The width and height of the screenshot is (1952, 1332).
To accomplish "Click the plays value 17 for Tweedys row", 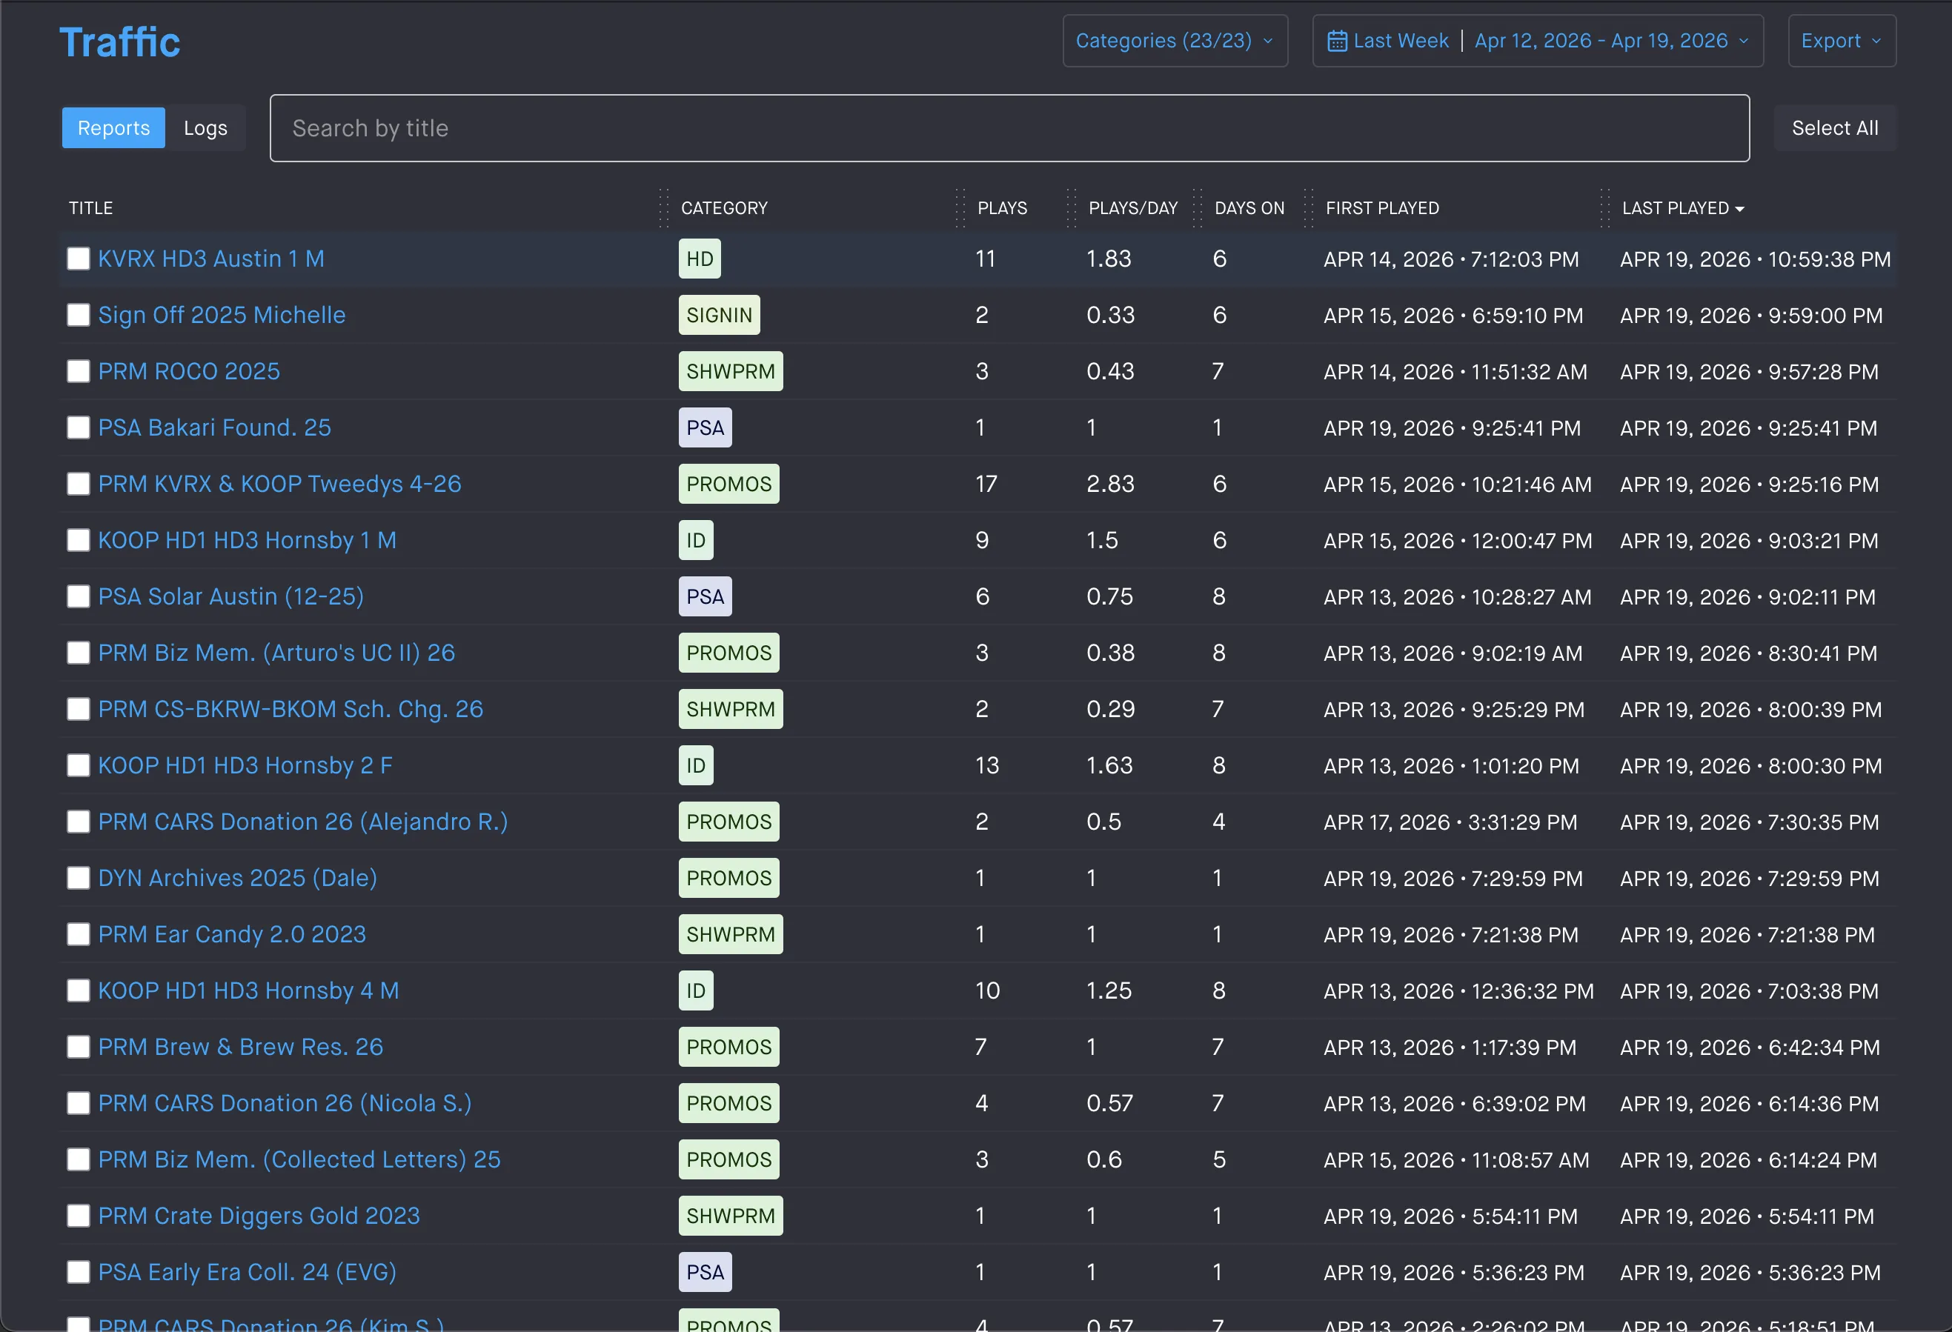I will tap(986, 484).
